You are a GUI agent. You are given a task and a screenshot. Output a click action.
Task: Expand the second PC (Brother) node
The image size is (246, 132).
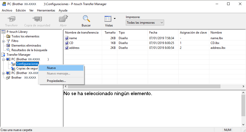point(4,73)
